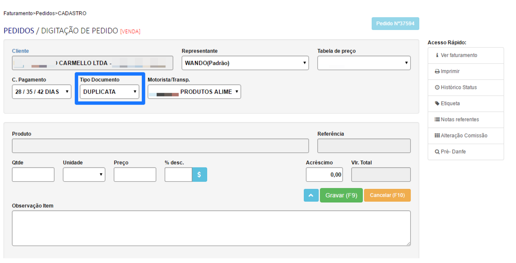Screen dimensions: 516x263
Task: Click the dollar sign discount toggle button
Action: click(199, 175)
